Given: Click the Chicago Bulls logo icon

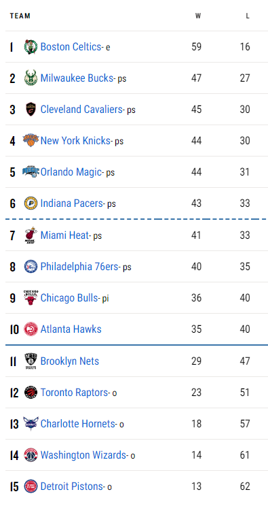Looking at the screenshot, I should click(x=31, y=297).
